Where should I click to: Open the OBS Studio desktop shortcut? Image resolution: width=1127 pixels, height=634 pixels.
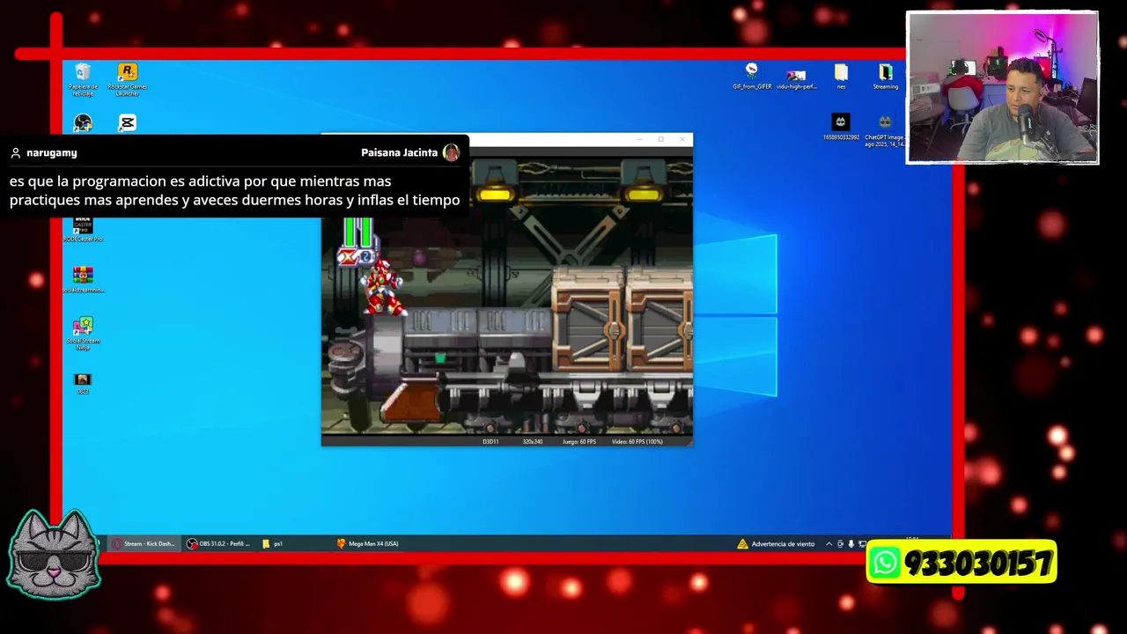coord(83,123)
